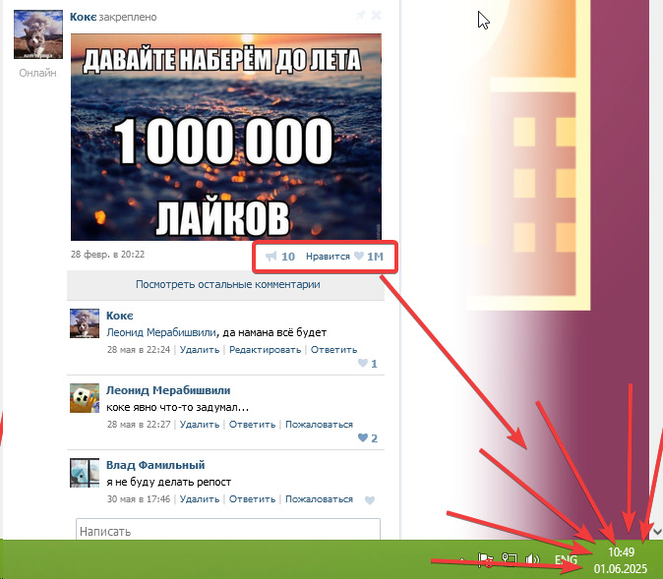Click Пожаловаться under Влад Фамильный's comment

[320, 499]
